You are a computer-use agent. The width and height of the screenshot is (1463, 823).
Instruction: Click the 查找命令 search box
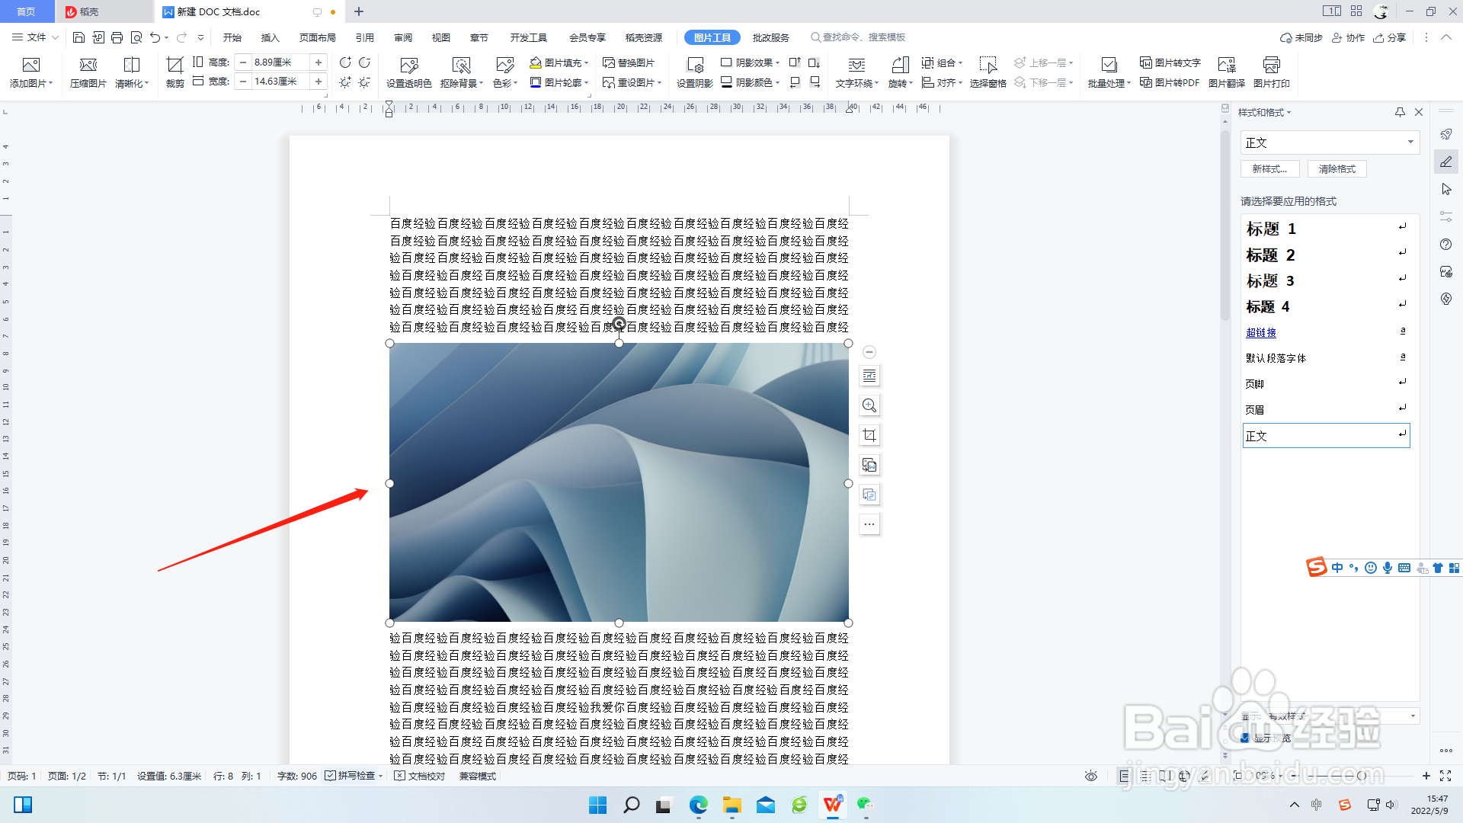[x=858, y=37]
